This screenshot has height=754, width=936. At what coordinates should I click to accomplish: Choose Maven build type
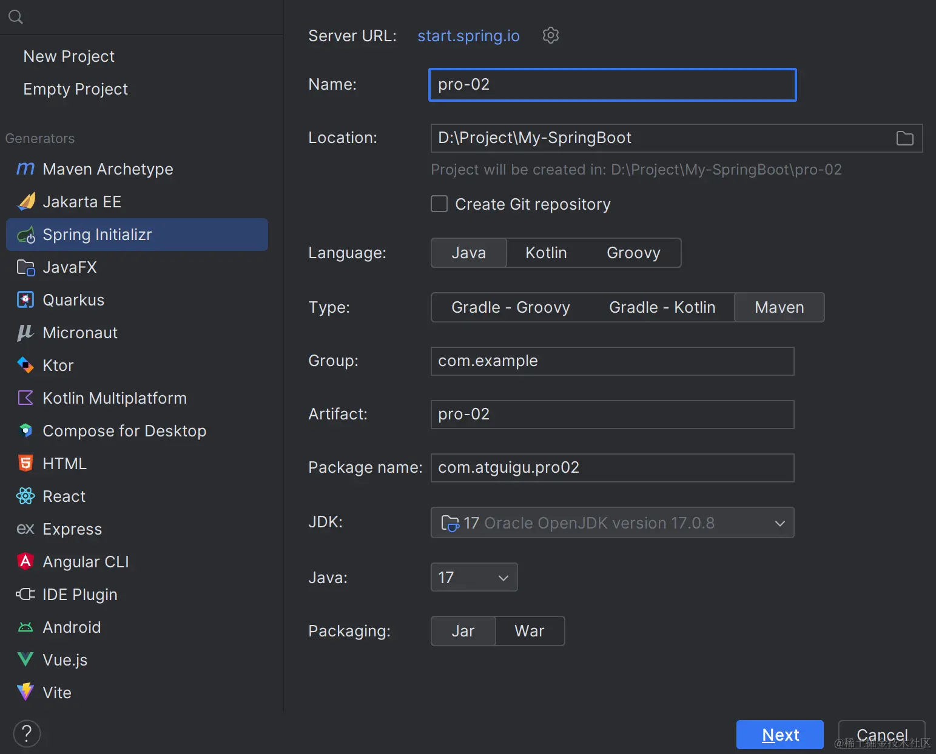pos(779,307)
